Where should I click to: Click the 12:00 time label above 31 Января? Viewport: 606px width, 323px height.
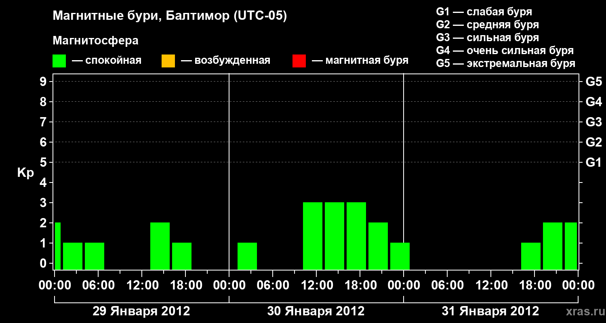(x=491, y=285)
